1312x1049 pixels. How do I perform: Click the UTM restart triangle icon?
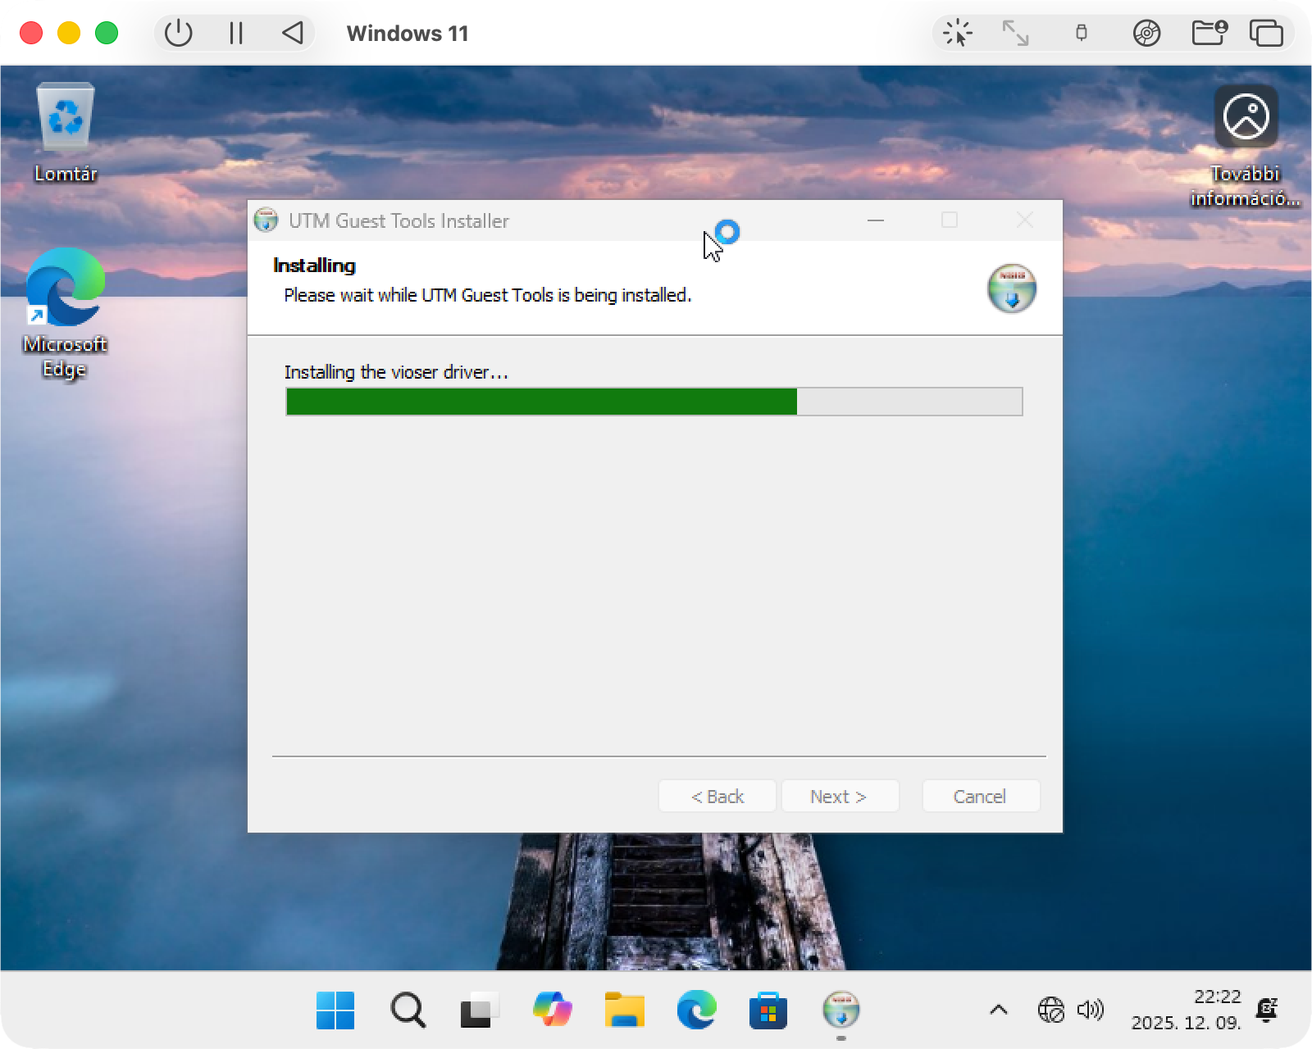point(293,34)
